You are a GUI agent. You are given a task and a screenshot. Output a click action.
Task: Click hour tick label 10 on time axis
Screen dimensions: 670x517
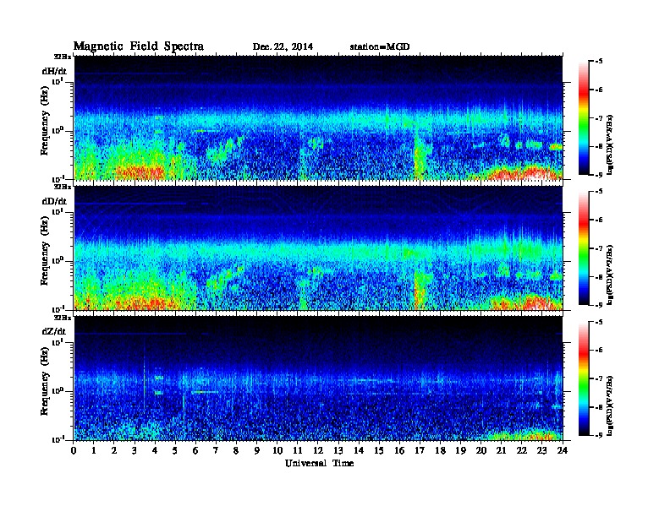pos(277,450)
